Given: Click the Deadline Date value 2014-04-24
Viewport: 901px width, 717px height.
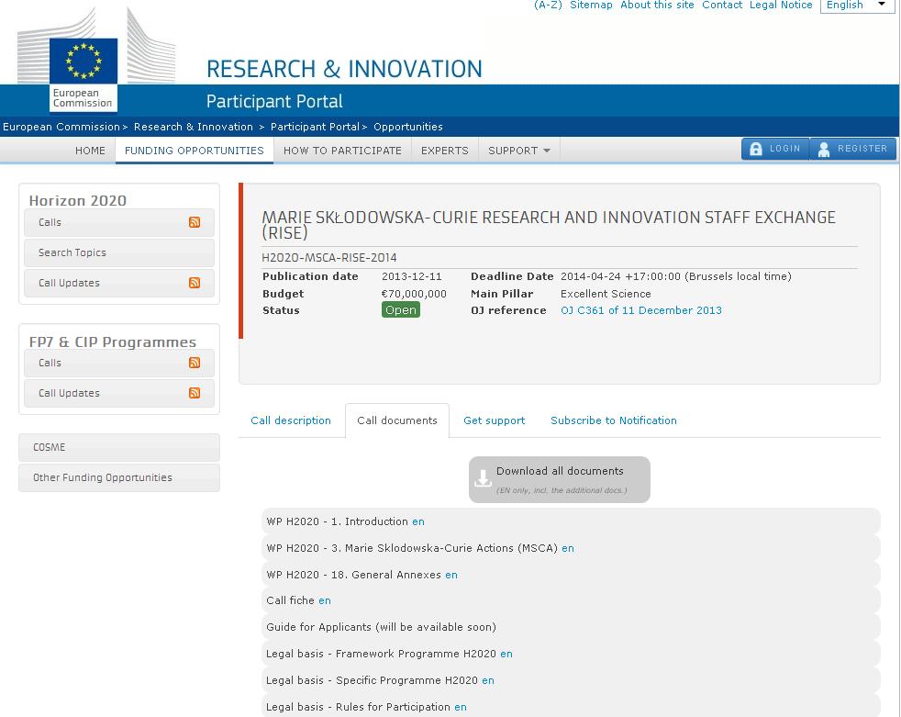Looking at the screenshot, I should 675,276.
